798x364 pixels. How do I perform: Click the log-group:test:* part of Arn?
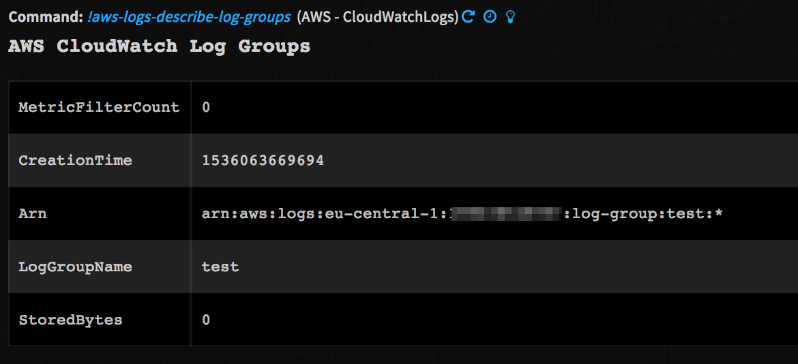[647, 213]
